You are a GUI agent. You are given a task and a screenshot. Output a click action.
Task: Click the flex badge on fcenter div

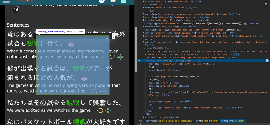(x=240, y=108)
